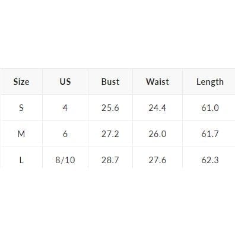Select length value 61.0
This screenshot has width=235, height=235.
click(210, 108)
